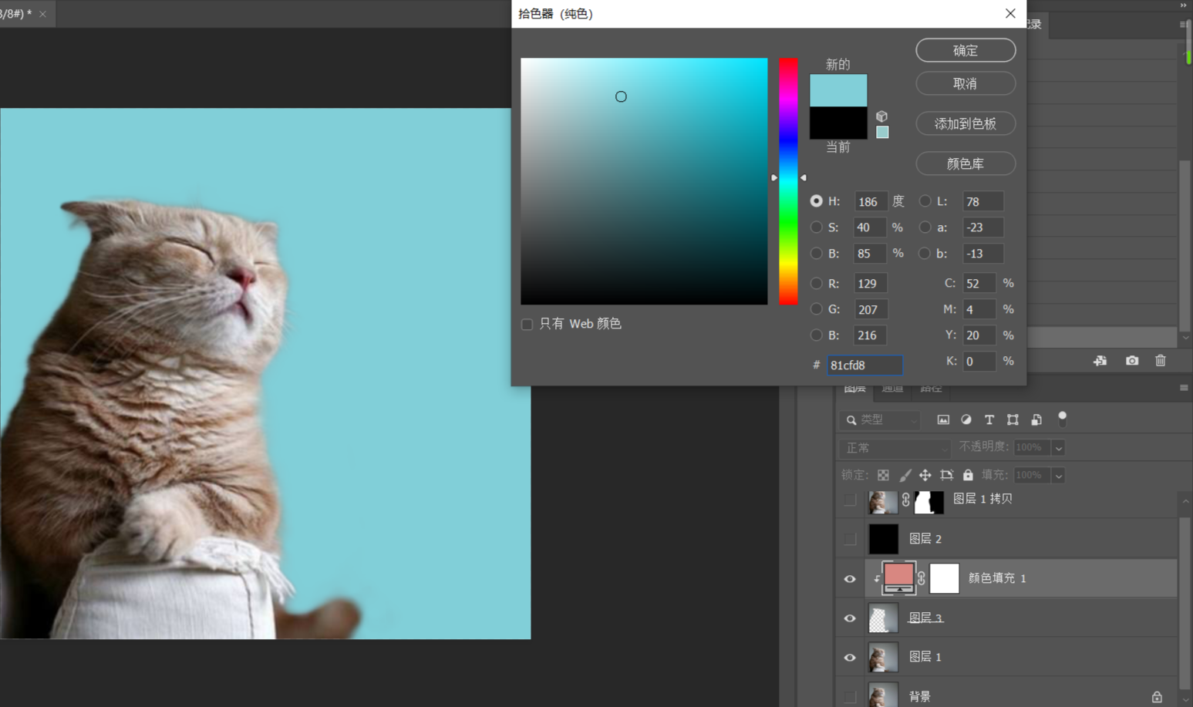Close the 拾色器 dialog
Viewport: 1193px width, 707px height.
tap(1010, 13)
